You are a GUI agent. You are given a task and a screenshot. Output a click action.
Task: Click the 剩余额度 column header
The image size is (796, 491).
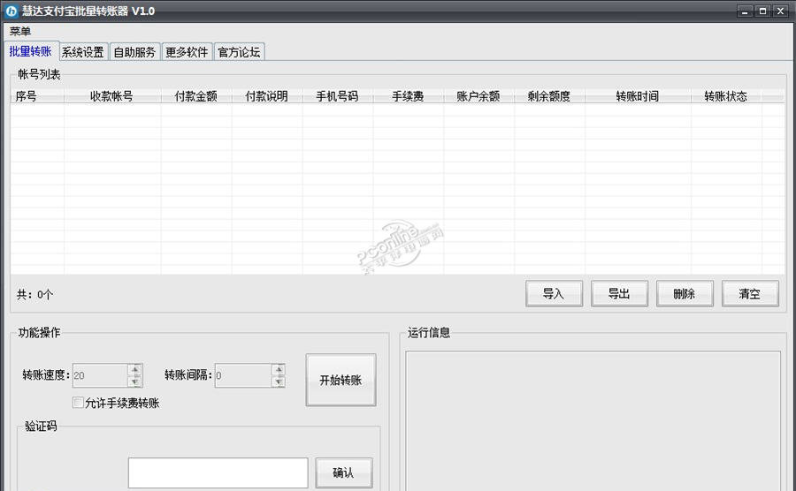click(x=548, y=95)
